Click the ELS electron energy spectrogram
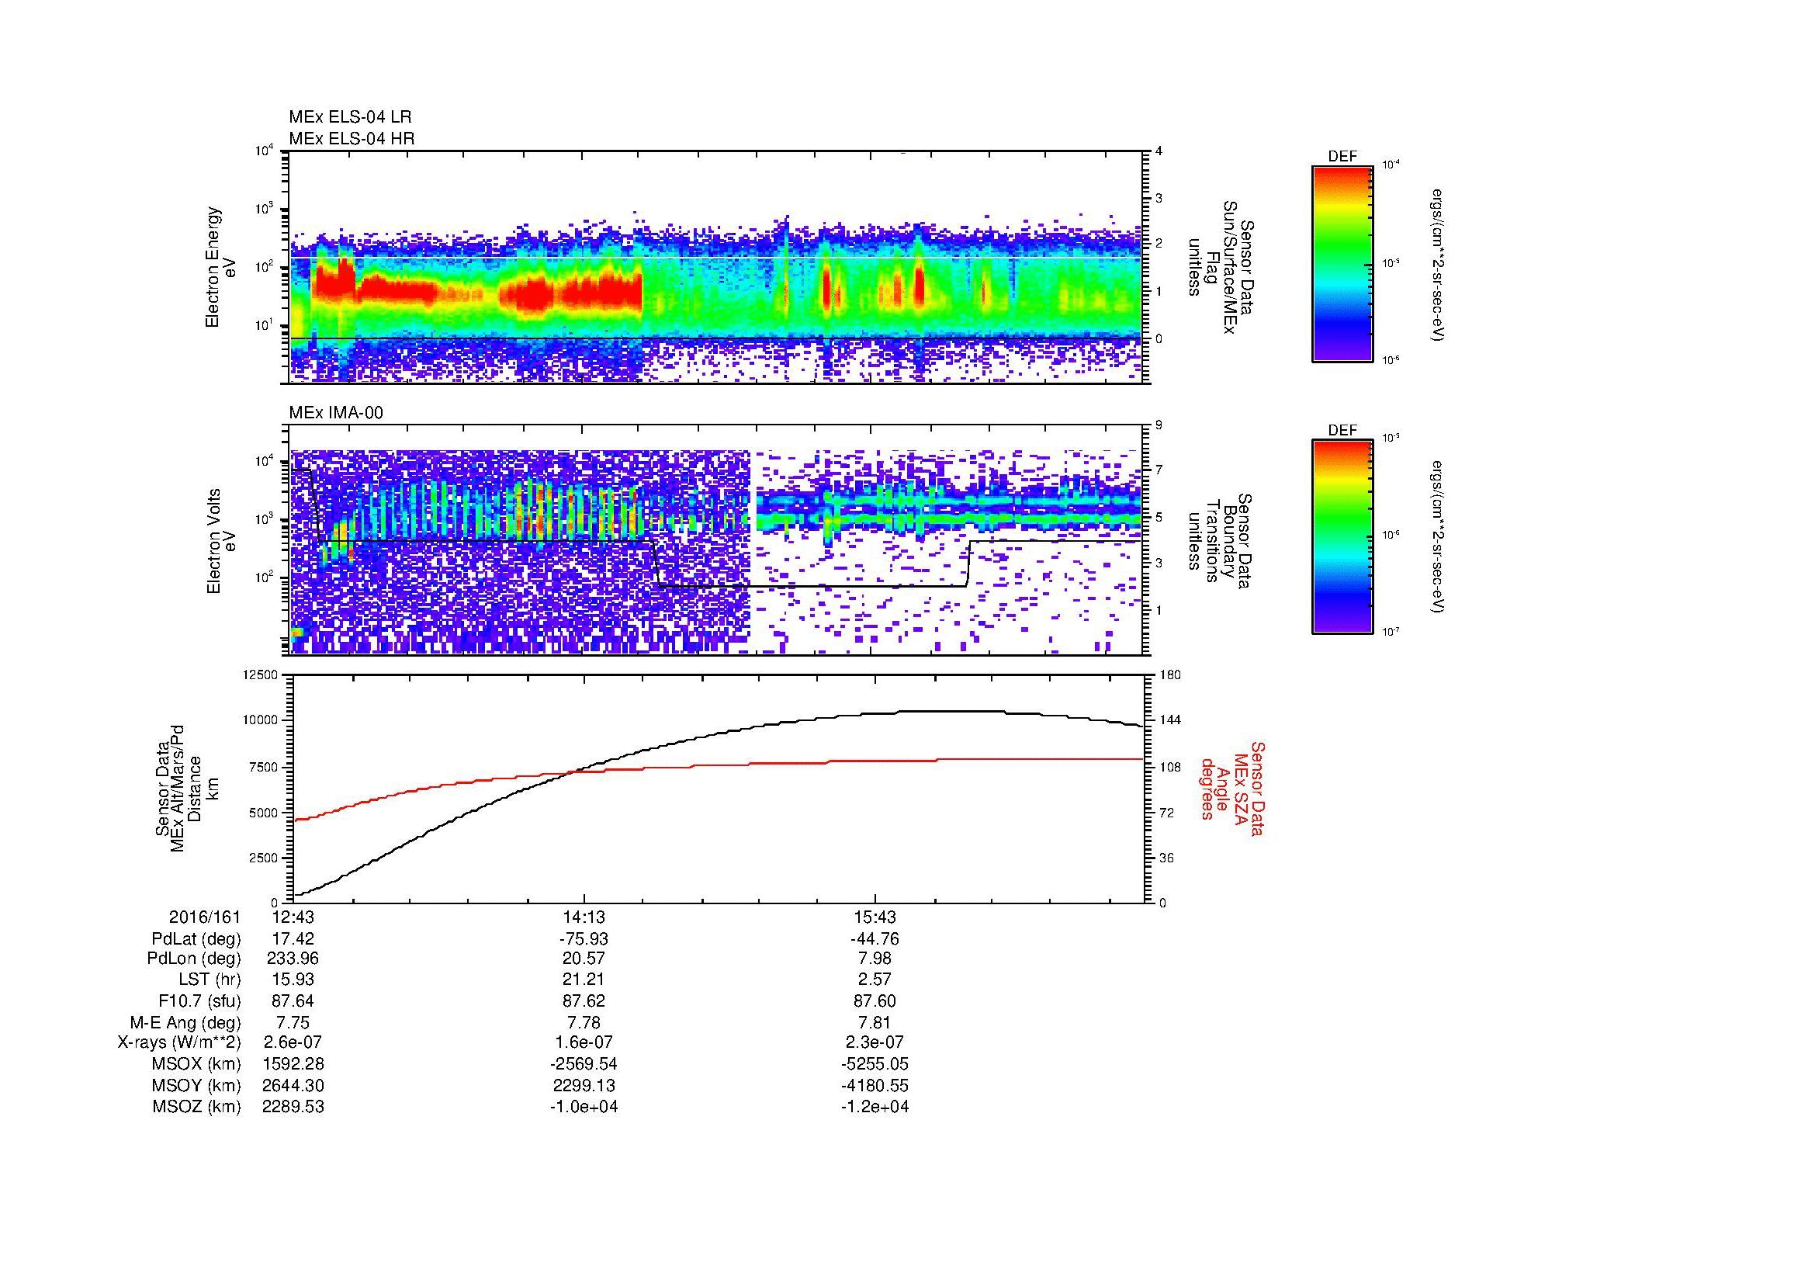Viewport: 1815px width, 1283px height. [717, 267]
